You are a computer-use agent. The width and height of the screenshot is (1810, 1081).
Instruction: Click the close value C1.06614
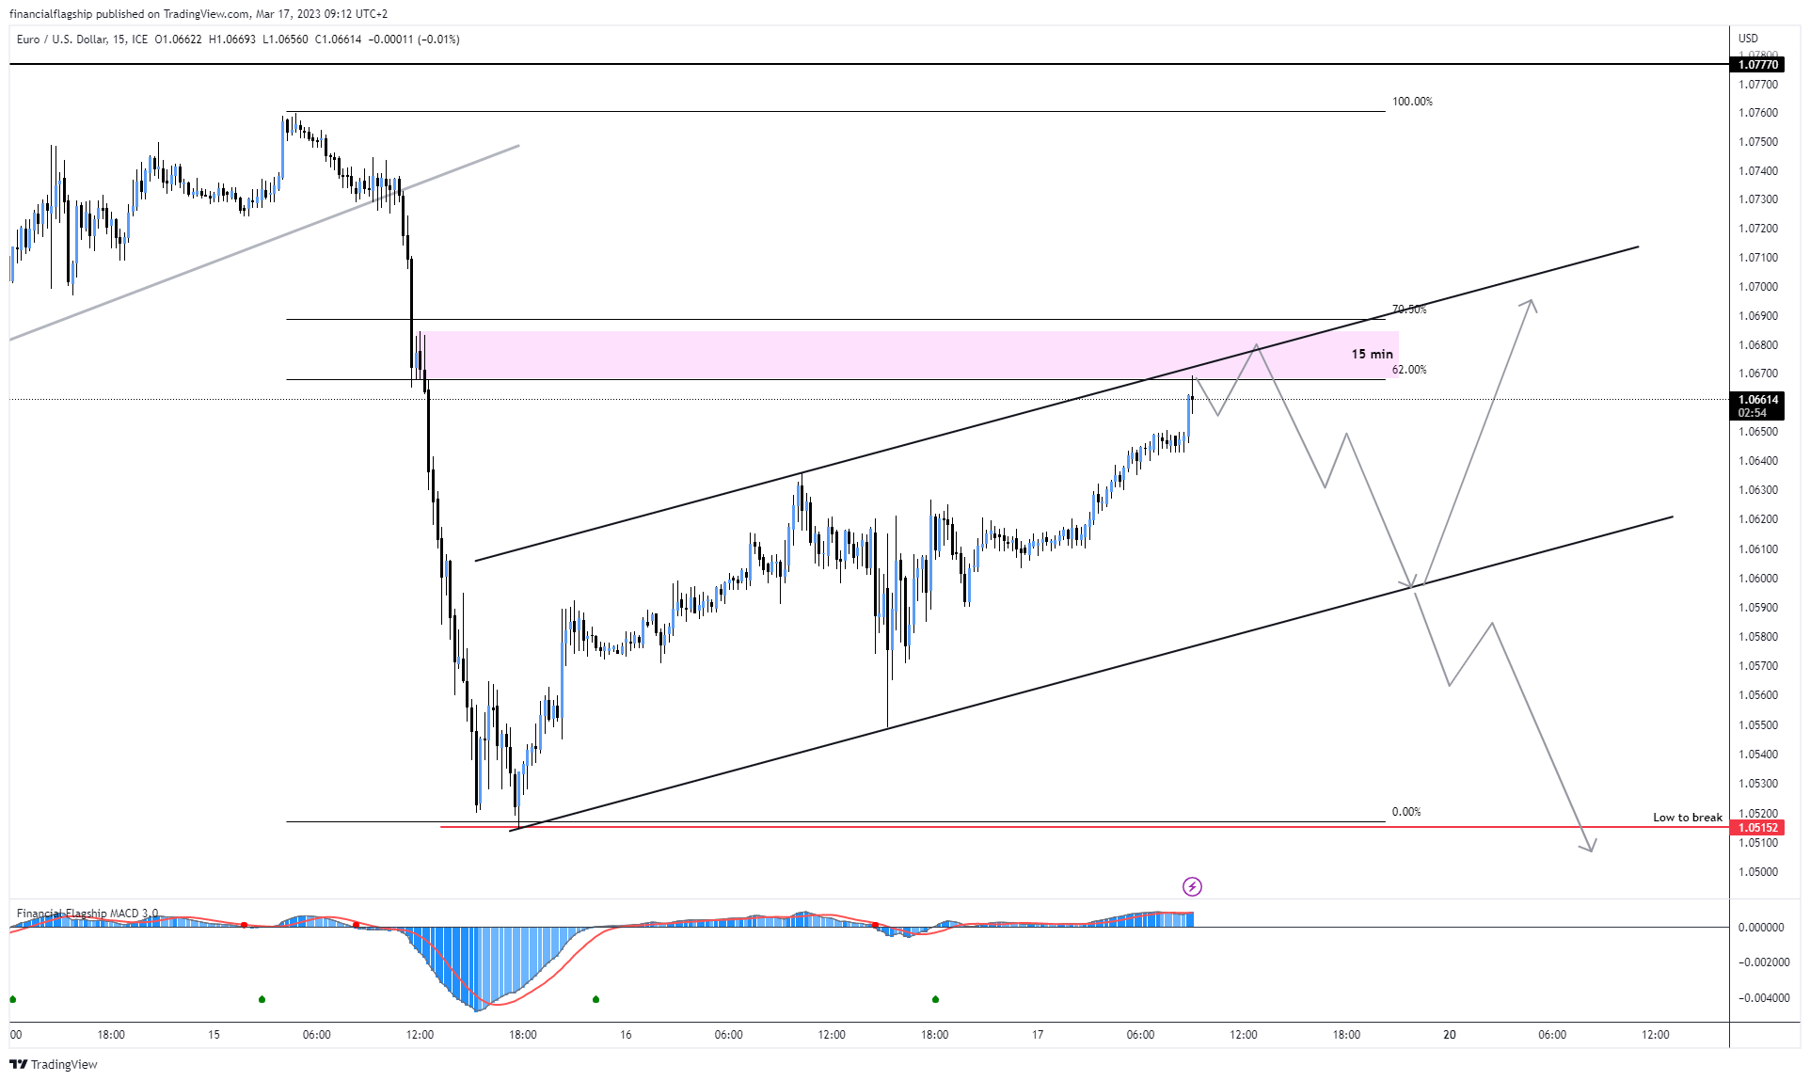338,40
